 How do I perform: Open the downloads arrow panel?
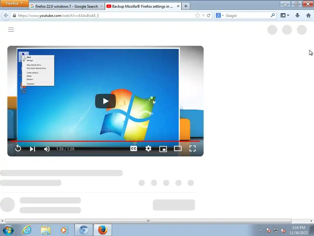[x=297, y=15]
